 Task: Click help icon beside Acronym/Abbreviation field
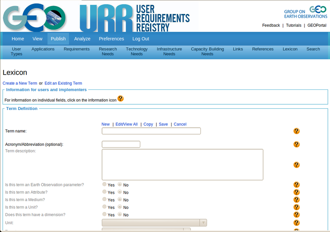(296, 144)
